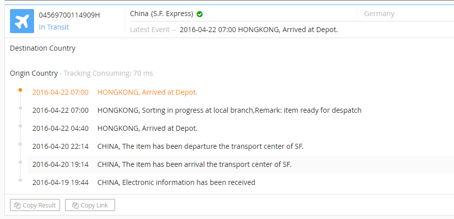
Task: Select timeline dot for 2016-04-20 22:14 event
Action: pos(20,144)
